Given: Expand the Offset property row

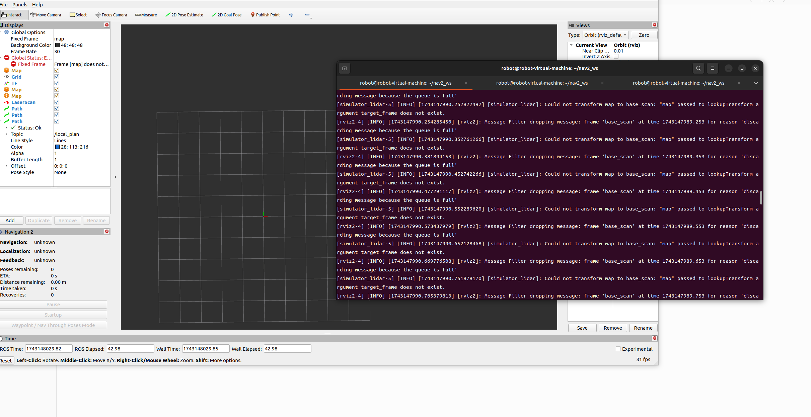Looking at the screenshot, I should pyautogui.click(x=6, y=166).
